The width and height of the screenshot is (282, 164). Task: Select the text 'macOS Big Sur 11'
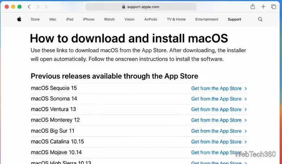[x=52, y=131]
